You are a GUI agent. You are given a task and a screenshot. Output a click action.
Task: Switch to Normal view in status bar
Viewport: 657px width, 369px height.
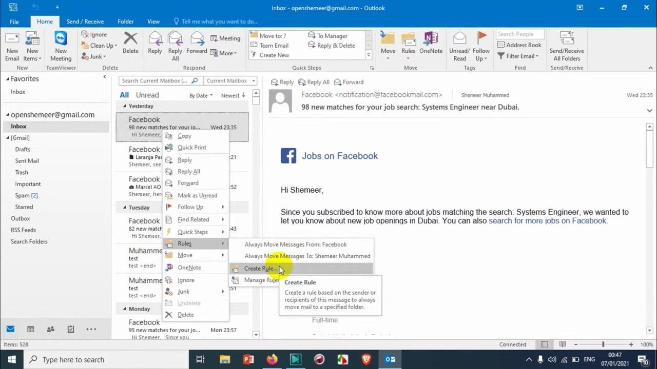pos(545,344)
